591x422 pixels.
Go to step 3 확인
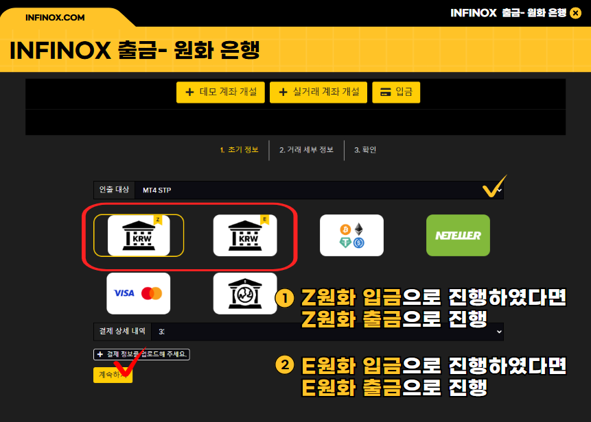(x=365, y=150)
